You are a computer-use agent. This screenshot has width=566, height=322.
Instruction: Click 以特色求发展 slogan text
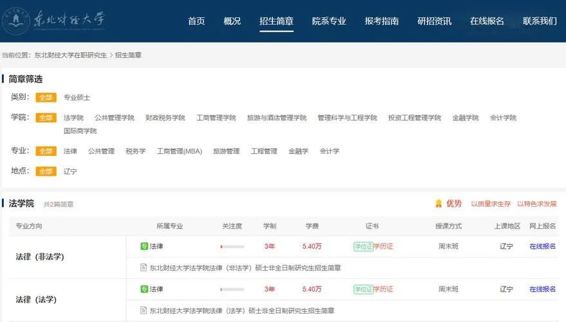(537, 204)
